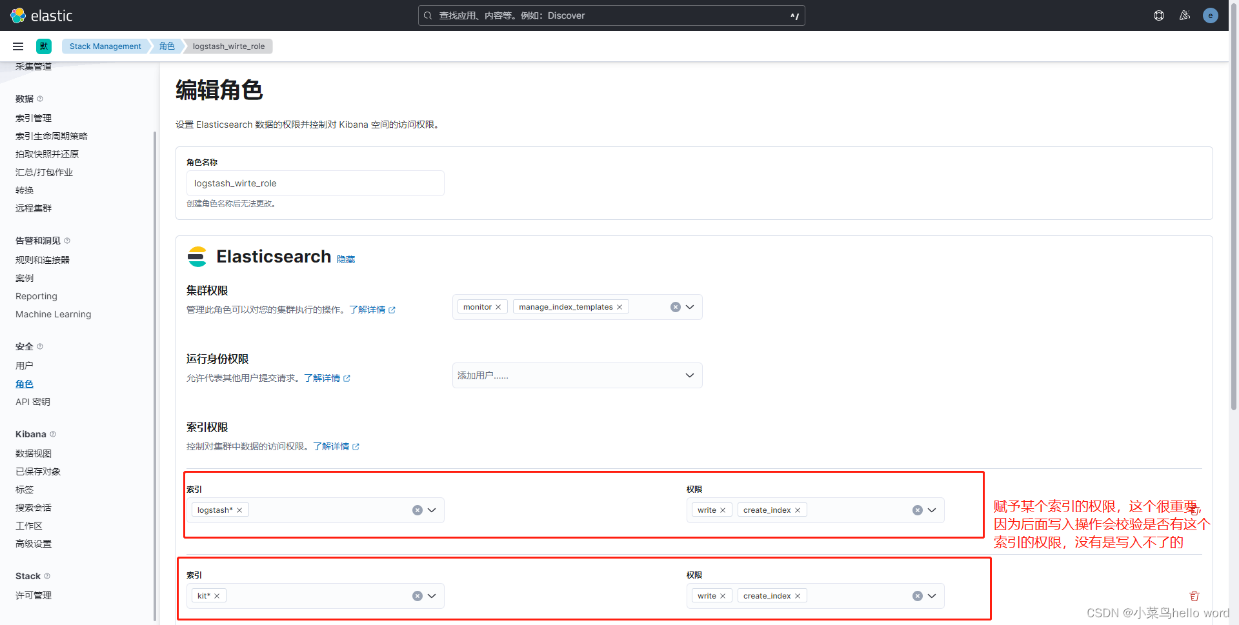This screenshot has height=625, width=1239.
Task: Open 工作区 in the sidebar
Action: pos(29,526)
